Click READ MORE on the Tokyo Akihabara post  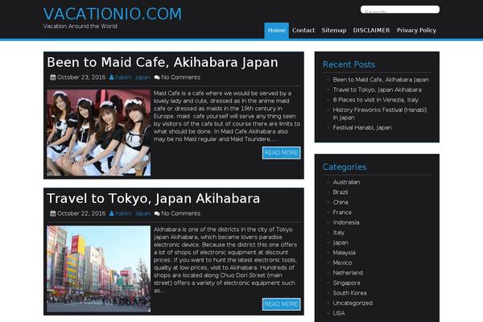pyautogui.click(x=281, y=304)
